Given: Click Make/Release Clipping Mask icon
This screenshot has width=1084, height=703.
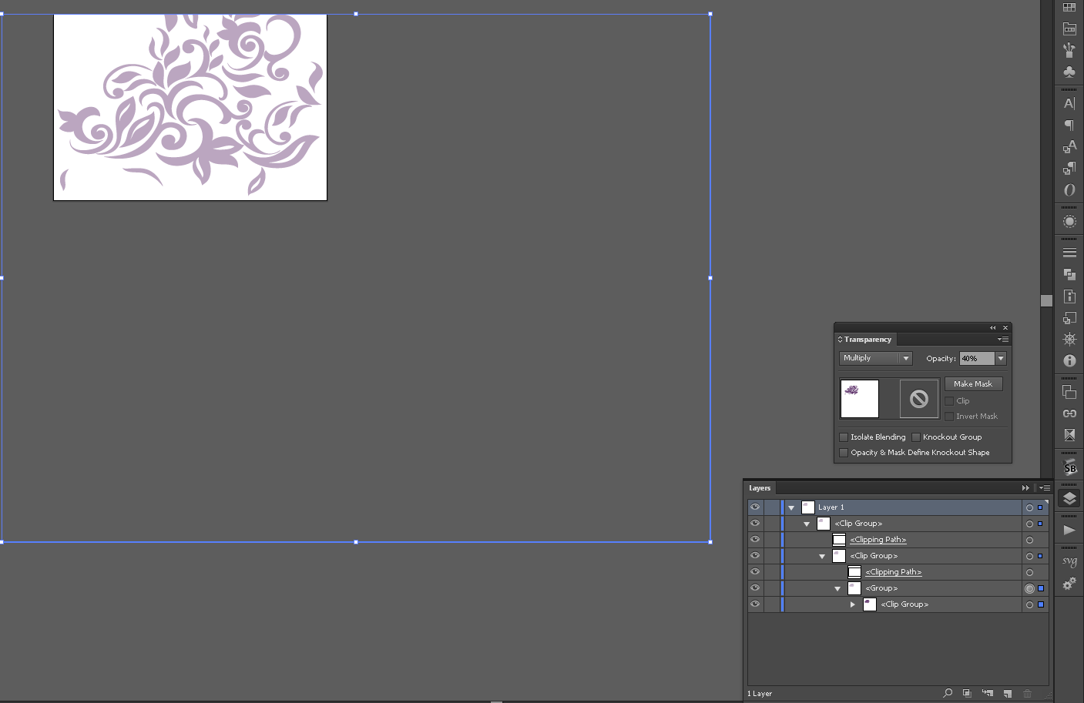Looking at the screenshot, I should click(967, 693).
